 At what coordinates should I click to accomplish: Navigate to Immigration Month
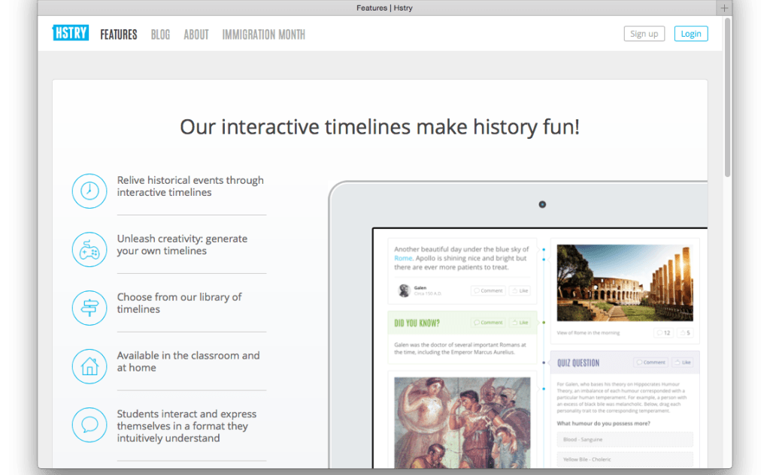point(263,35)
